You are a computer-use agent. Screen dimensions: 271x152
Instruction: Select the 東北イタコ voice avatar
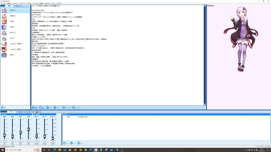click(x=4, y=33)
